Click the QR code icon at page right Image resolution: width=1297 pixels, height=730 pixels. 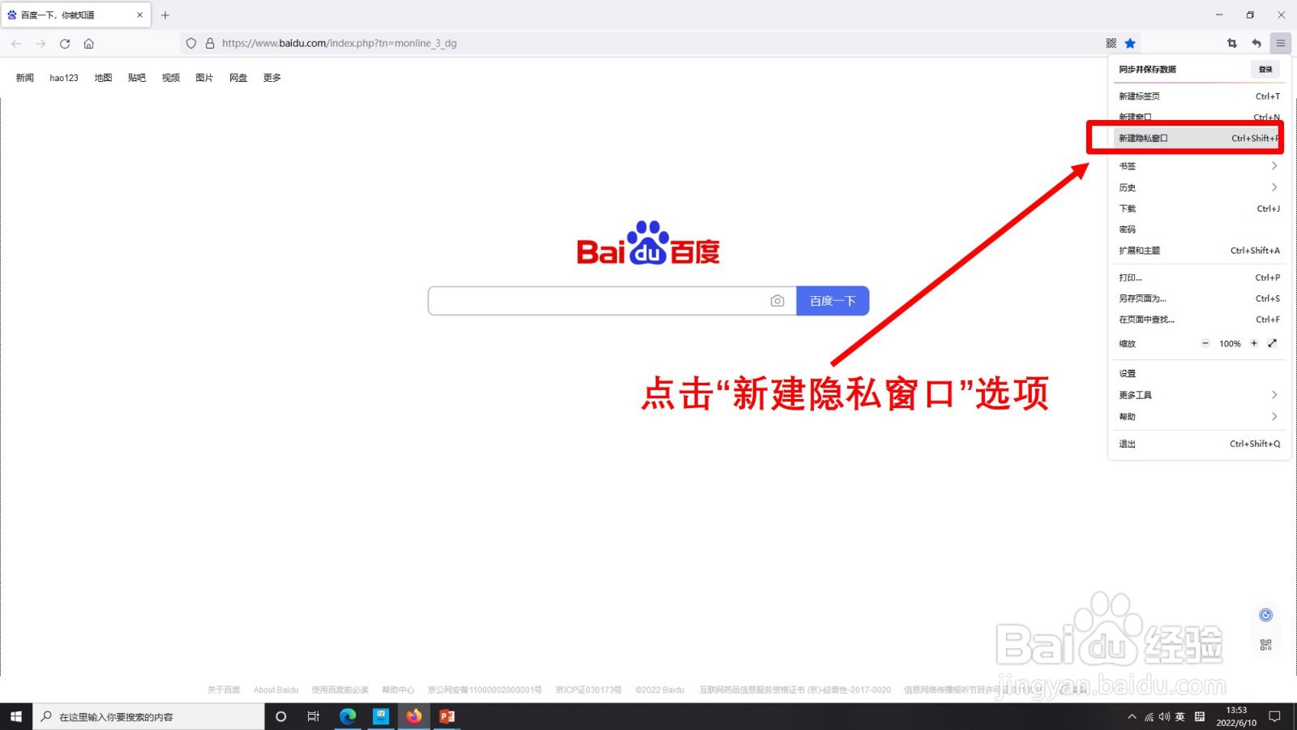(1266, 646)
